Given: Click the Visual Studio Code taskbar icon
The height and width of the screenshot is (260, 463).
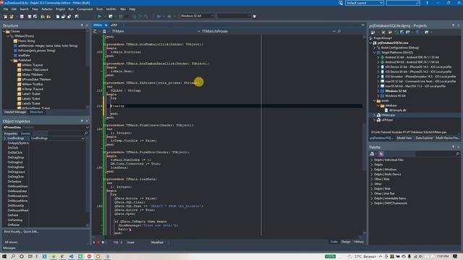Looking at the screenshot, I should (x=71, y=256).
